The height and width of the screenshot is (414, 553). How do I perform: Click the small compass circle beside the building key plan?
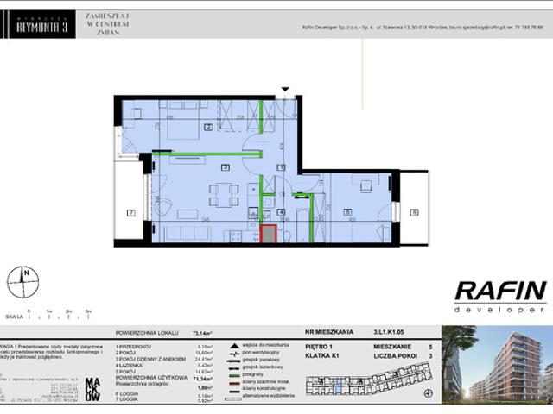click(429, 393)
